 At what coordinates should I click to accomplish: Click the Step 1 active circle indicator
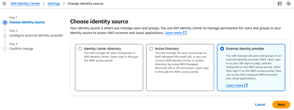tap(5, 23)
